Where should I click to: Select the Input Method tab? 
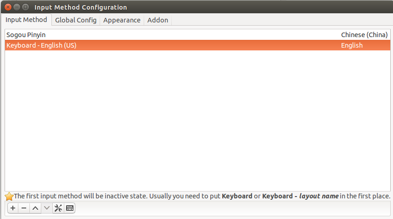coord(26,20)
